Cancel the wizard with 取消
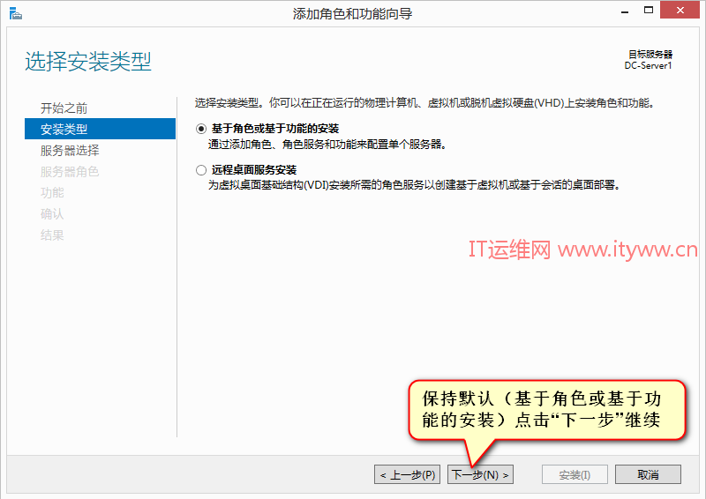706x499 pixels. pos(648,474)
